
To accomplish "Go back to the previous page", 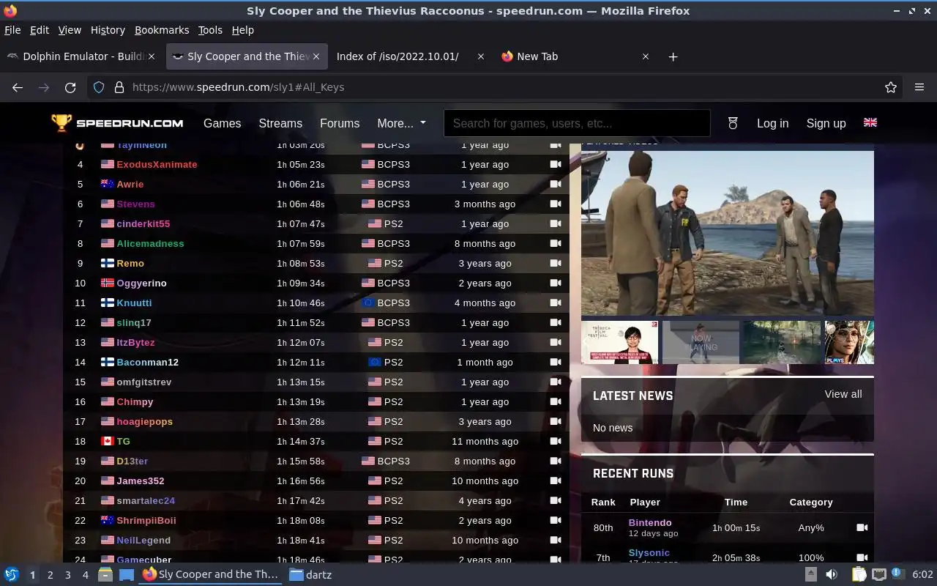I will click(x=18, y=87).
